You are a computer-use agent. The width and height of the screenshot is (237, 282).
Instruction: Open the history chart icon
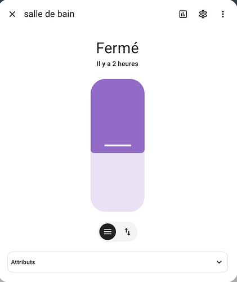click(x=183, y=14)
